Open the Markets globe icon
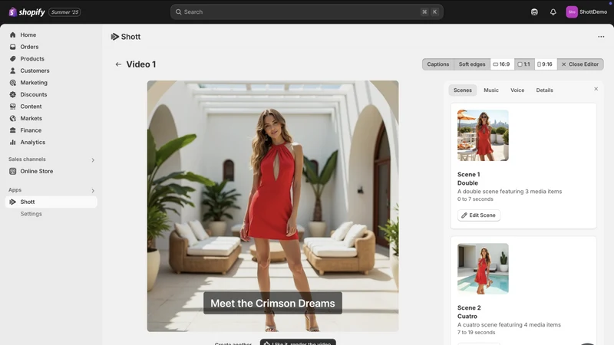This screenshot has width=614, height=345. [13, 118]
